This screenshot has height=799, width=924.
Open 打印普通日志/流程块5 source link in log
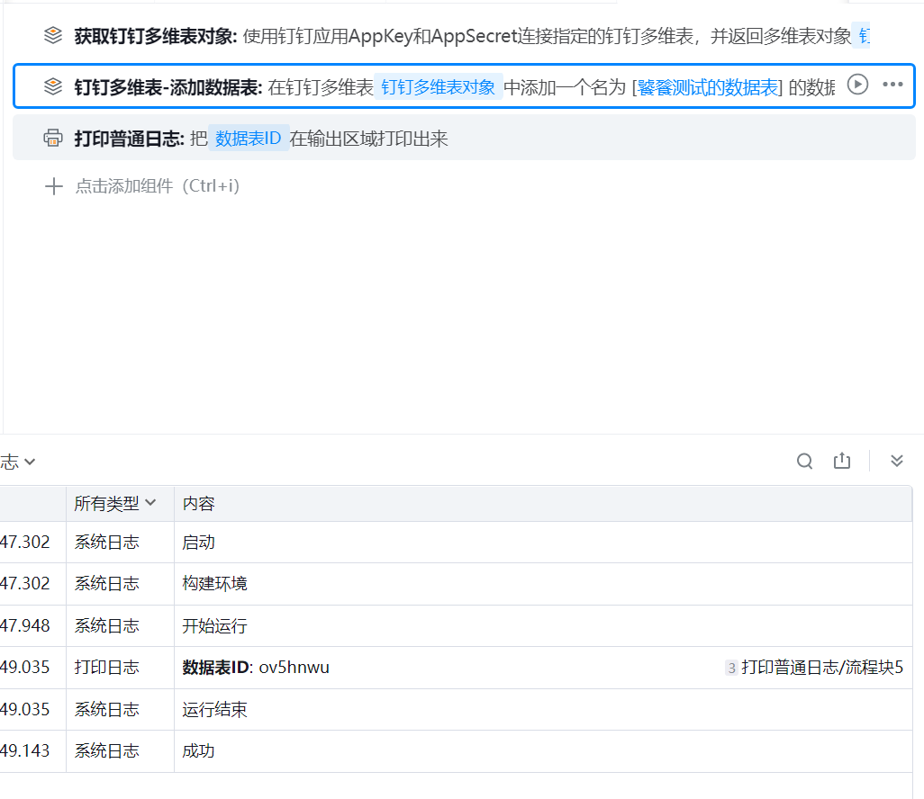pos(820,668)
